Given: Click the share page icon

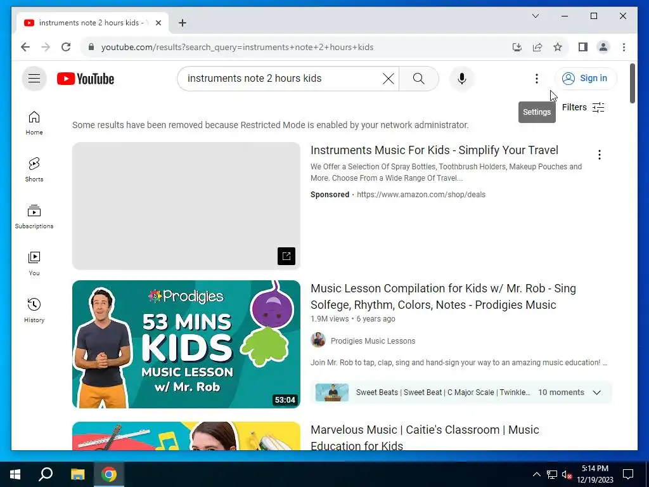Looking at the screenshot, I should click(537, 47).
